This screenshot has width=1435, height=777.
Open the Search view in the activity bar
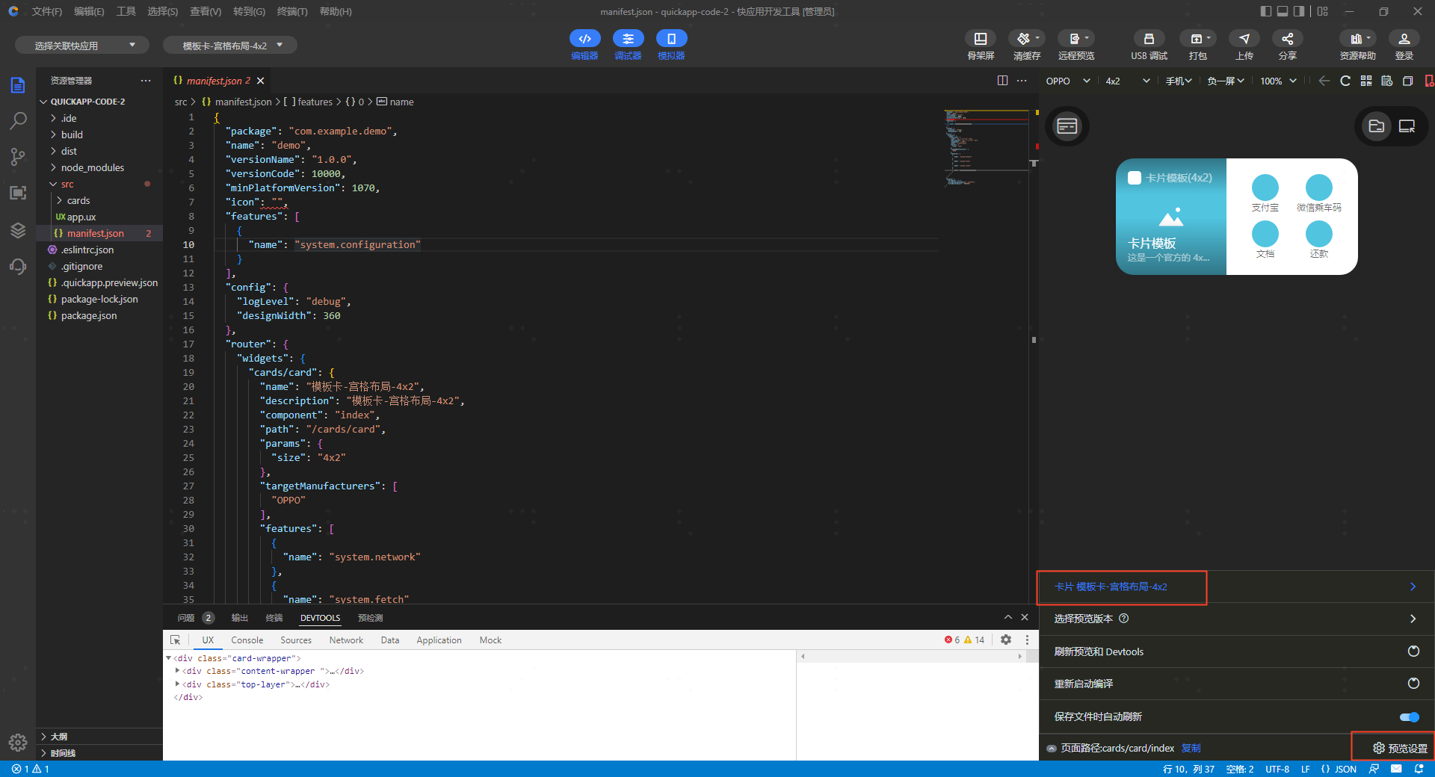(18, 120)
